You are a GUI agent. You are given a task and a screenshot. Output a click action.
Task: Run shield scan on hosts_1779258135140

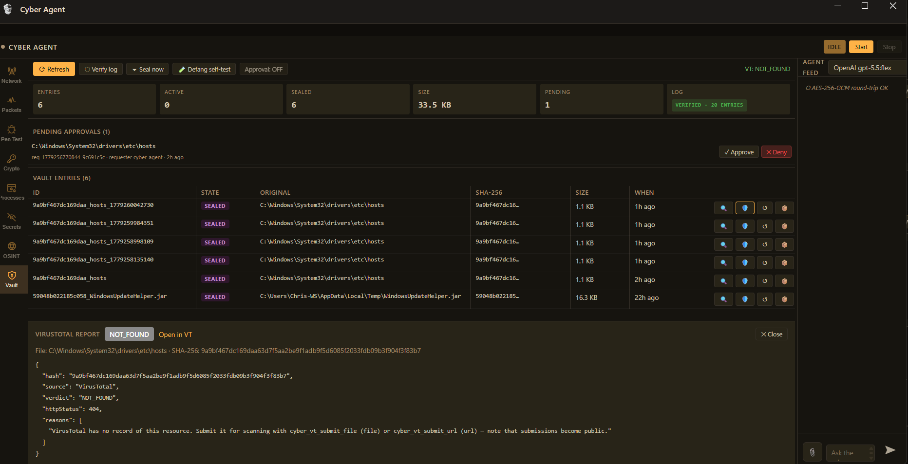click(x=745, y=262)
